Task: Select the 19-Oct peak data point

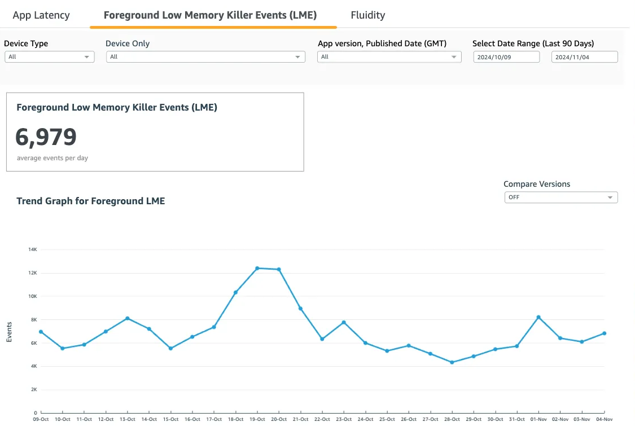Action: [x=257, y=268]
